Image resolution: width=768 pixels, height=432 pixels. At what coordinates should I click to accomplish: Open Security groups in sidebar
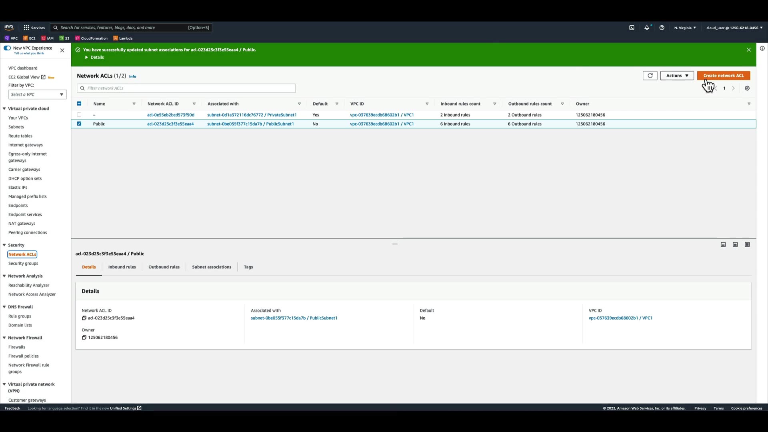point(23,263)
